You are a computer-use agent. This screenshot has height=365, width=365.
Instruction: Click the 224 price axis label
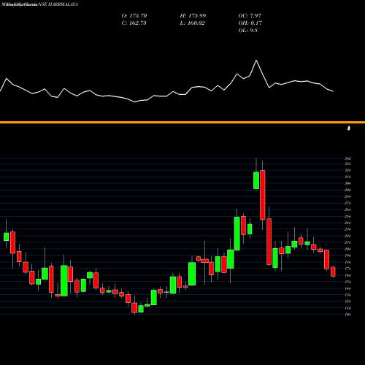(347, 236)
